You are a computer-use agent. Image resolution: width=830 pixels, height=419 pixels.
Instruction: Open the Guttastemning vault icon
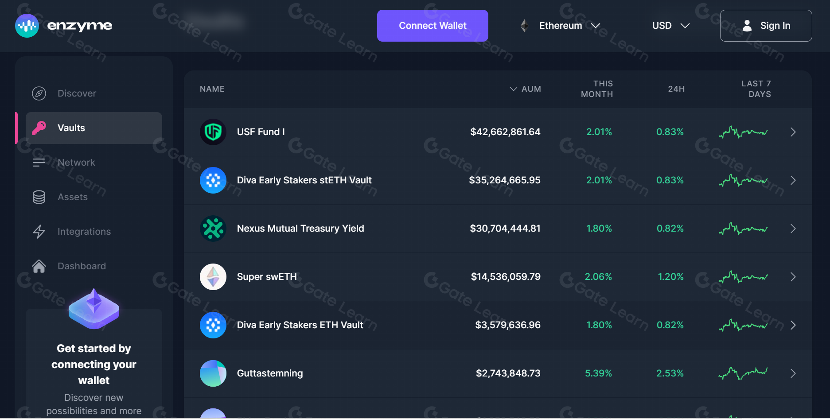point(213,373)
